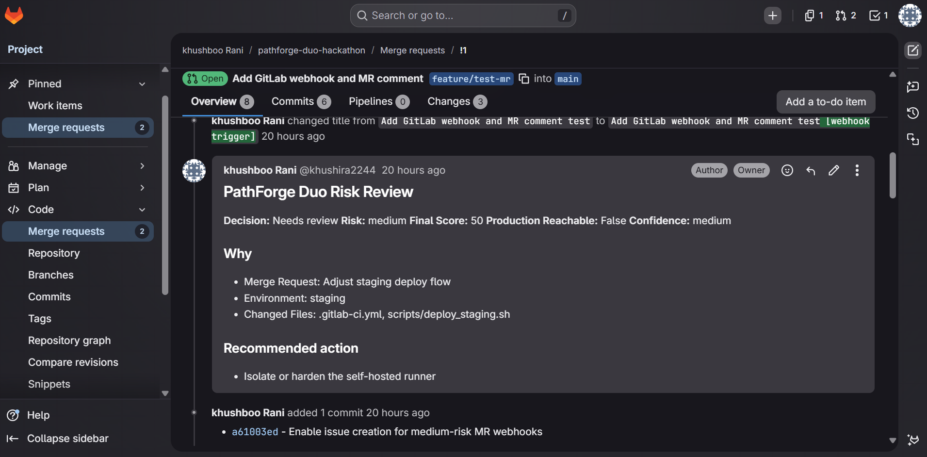
Task: Click the khushboo Rani breadcrumb link
Action: [x=213, y=50]
